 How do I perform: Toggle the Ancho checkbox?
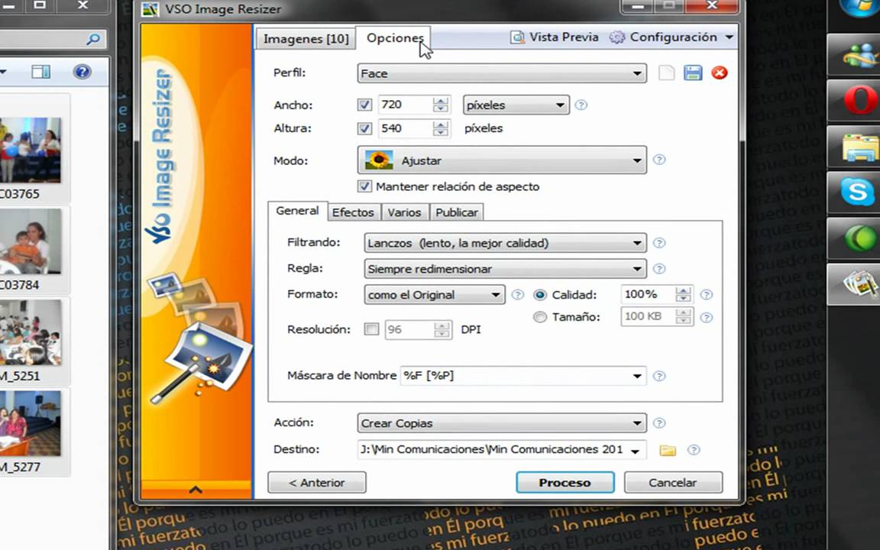pyautogui.click(x=365, y=105)
